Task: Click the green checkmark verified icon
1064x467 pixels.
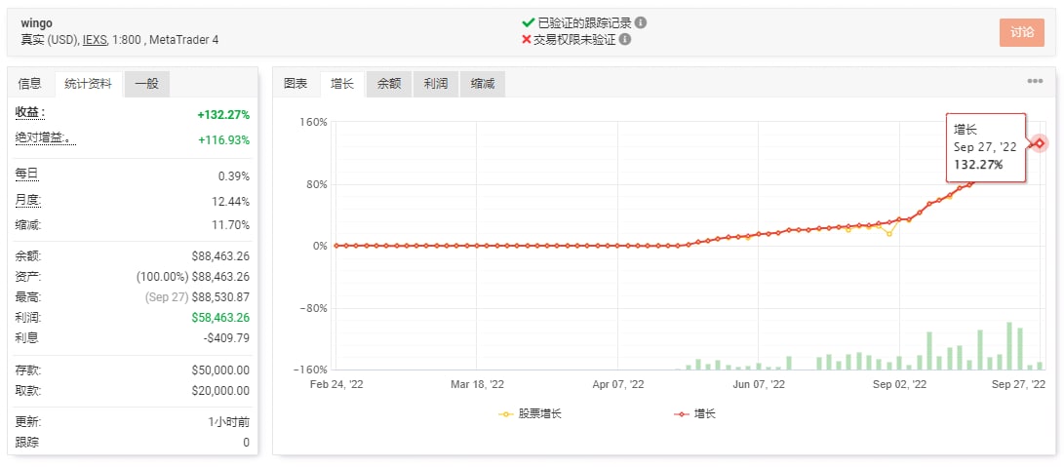Action: 529,22
